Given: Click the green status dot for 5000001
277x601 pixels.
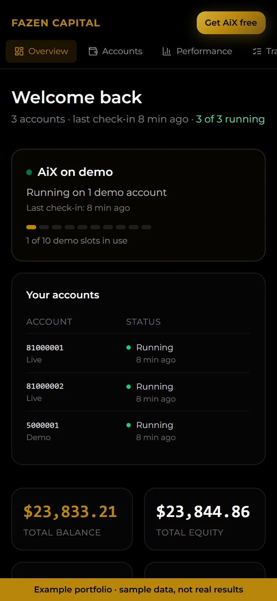Looking at the screenshot, I should [x=129, y=425].
